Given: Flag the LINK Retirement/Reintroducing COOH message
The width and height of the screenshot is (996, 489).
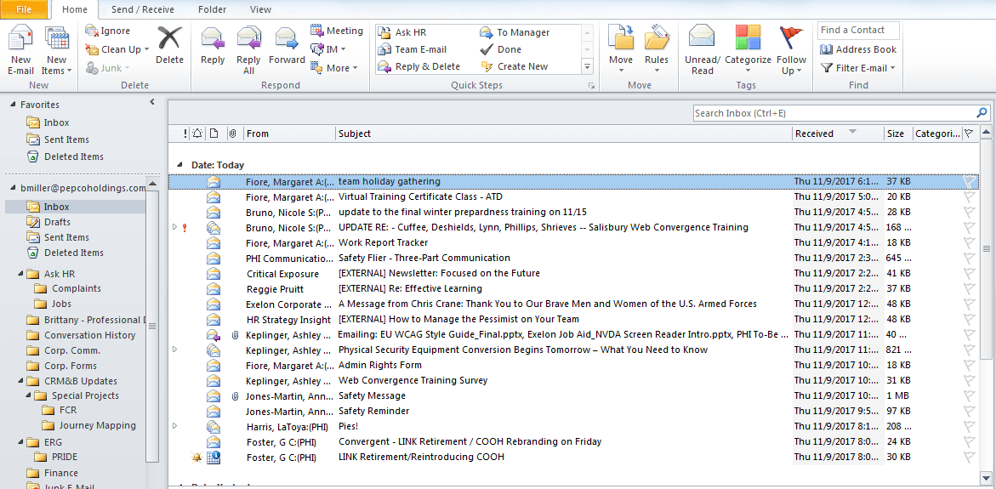Looking at the screenshot, I should [x=969, y=458].
